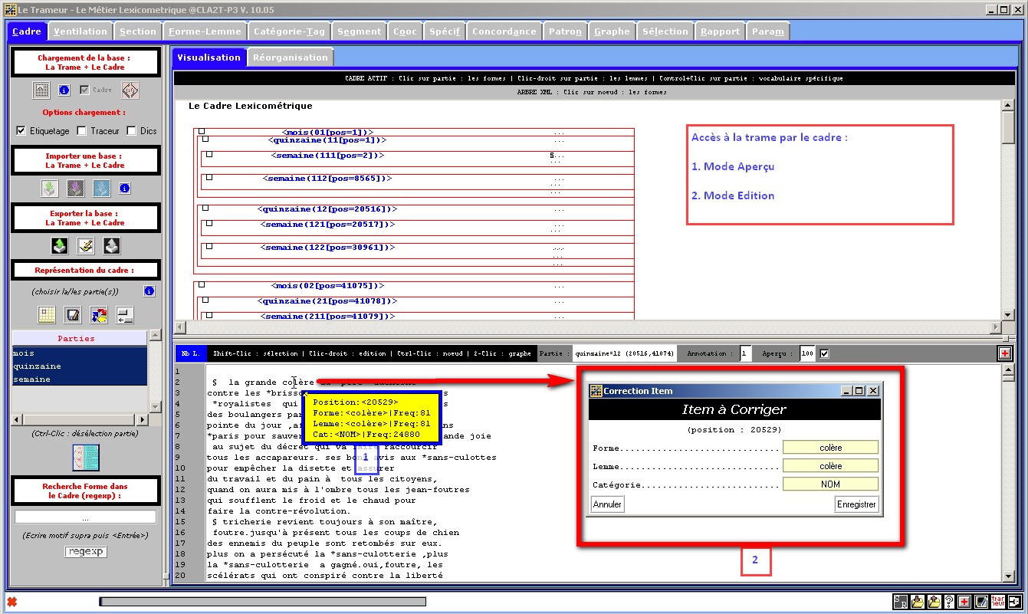Image resolution: width=1028 pixels, height=614 pixels.
Task: Toggle the greyed Cadre checkbox
Action: tap(84, 90)
